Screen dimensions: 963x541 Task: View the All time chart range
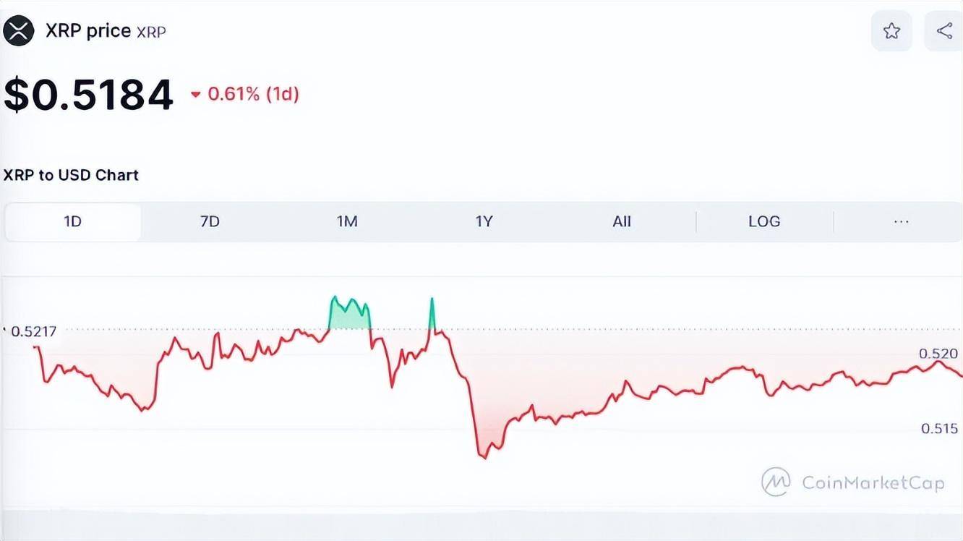click(622, 221)
